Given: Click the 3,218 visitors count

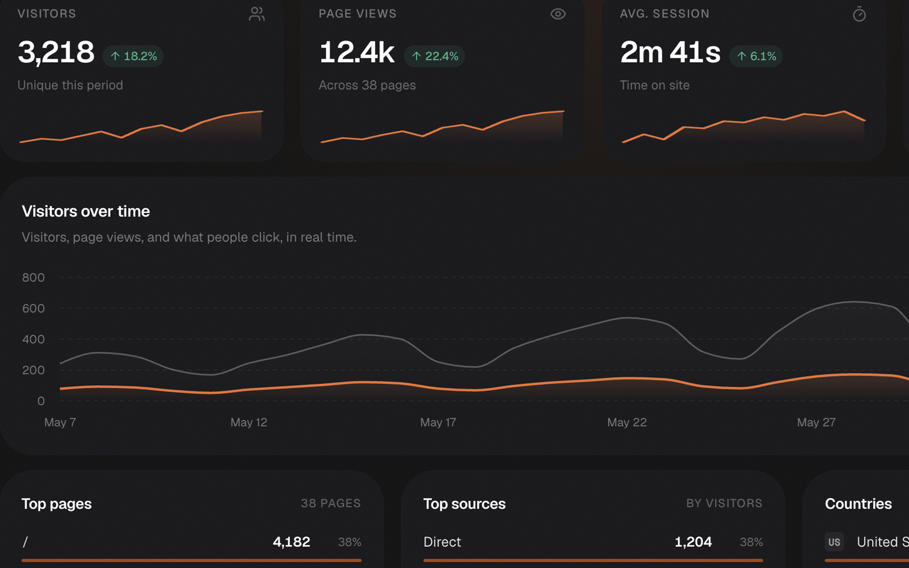Looking at the screenshot, I should [x=56, y=52].
